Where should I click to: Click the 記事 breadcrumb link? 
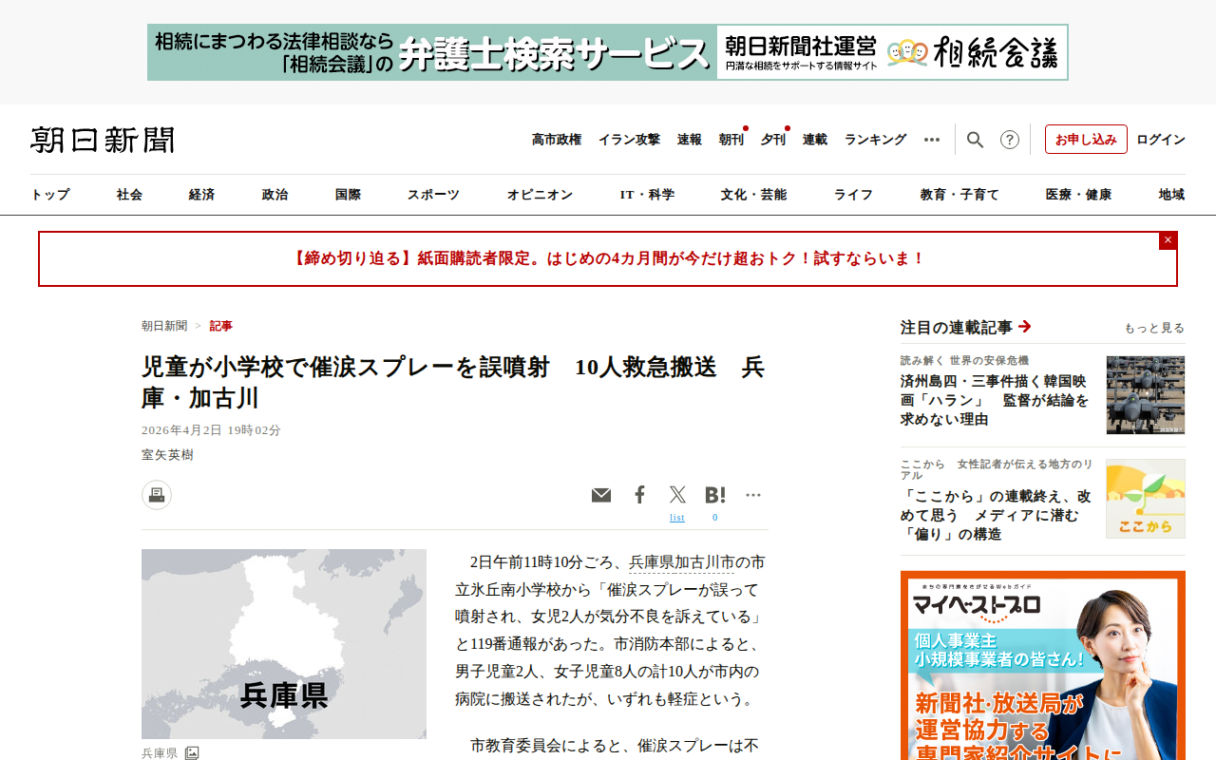click(x=220, y=326)
